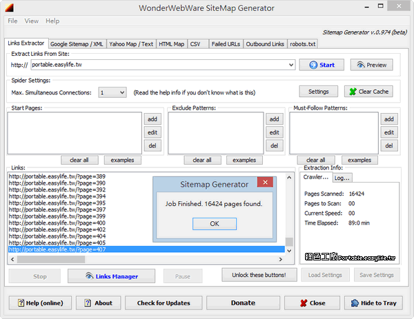
Task: Click the Clear Cache button
Action: click(368, 92)
